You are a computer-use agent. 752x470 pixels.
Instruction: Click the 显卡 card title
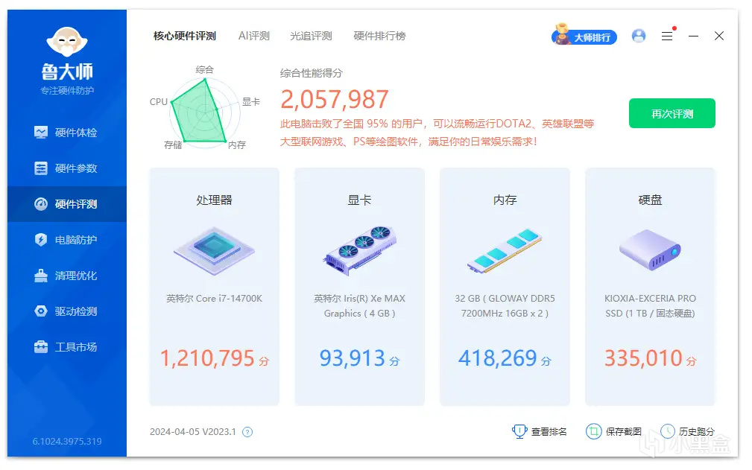click(x=359, y=200)
